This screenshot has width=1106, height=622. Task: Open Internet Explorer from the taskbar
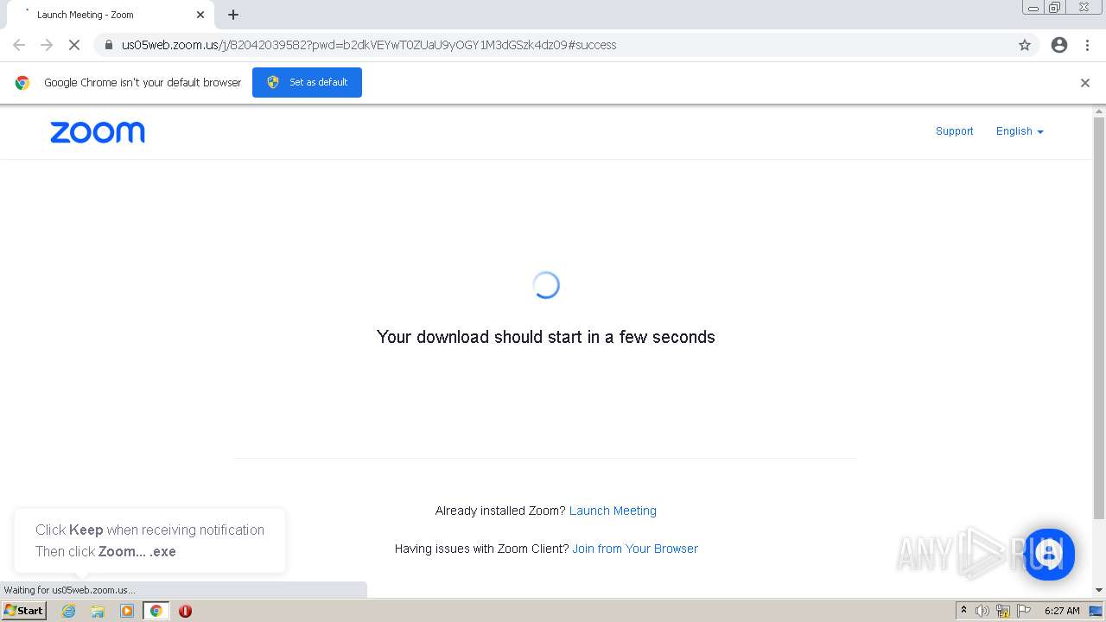coord(69,611)
